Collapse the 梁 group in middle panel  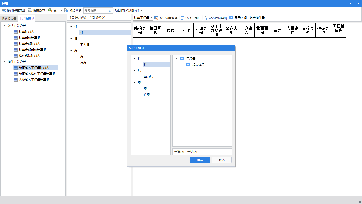tap(71, 50)
